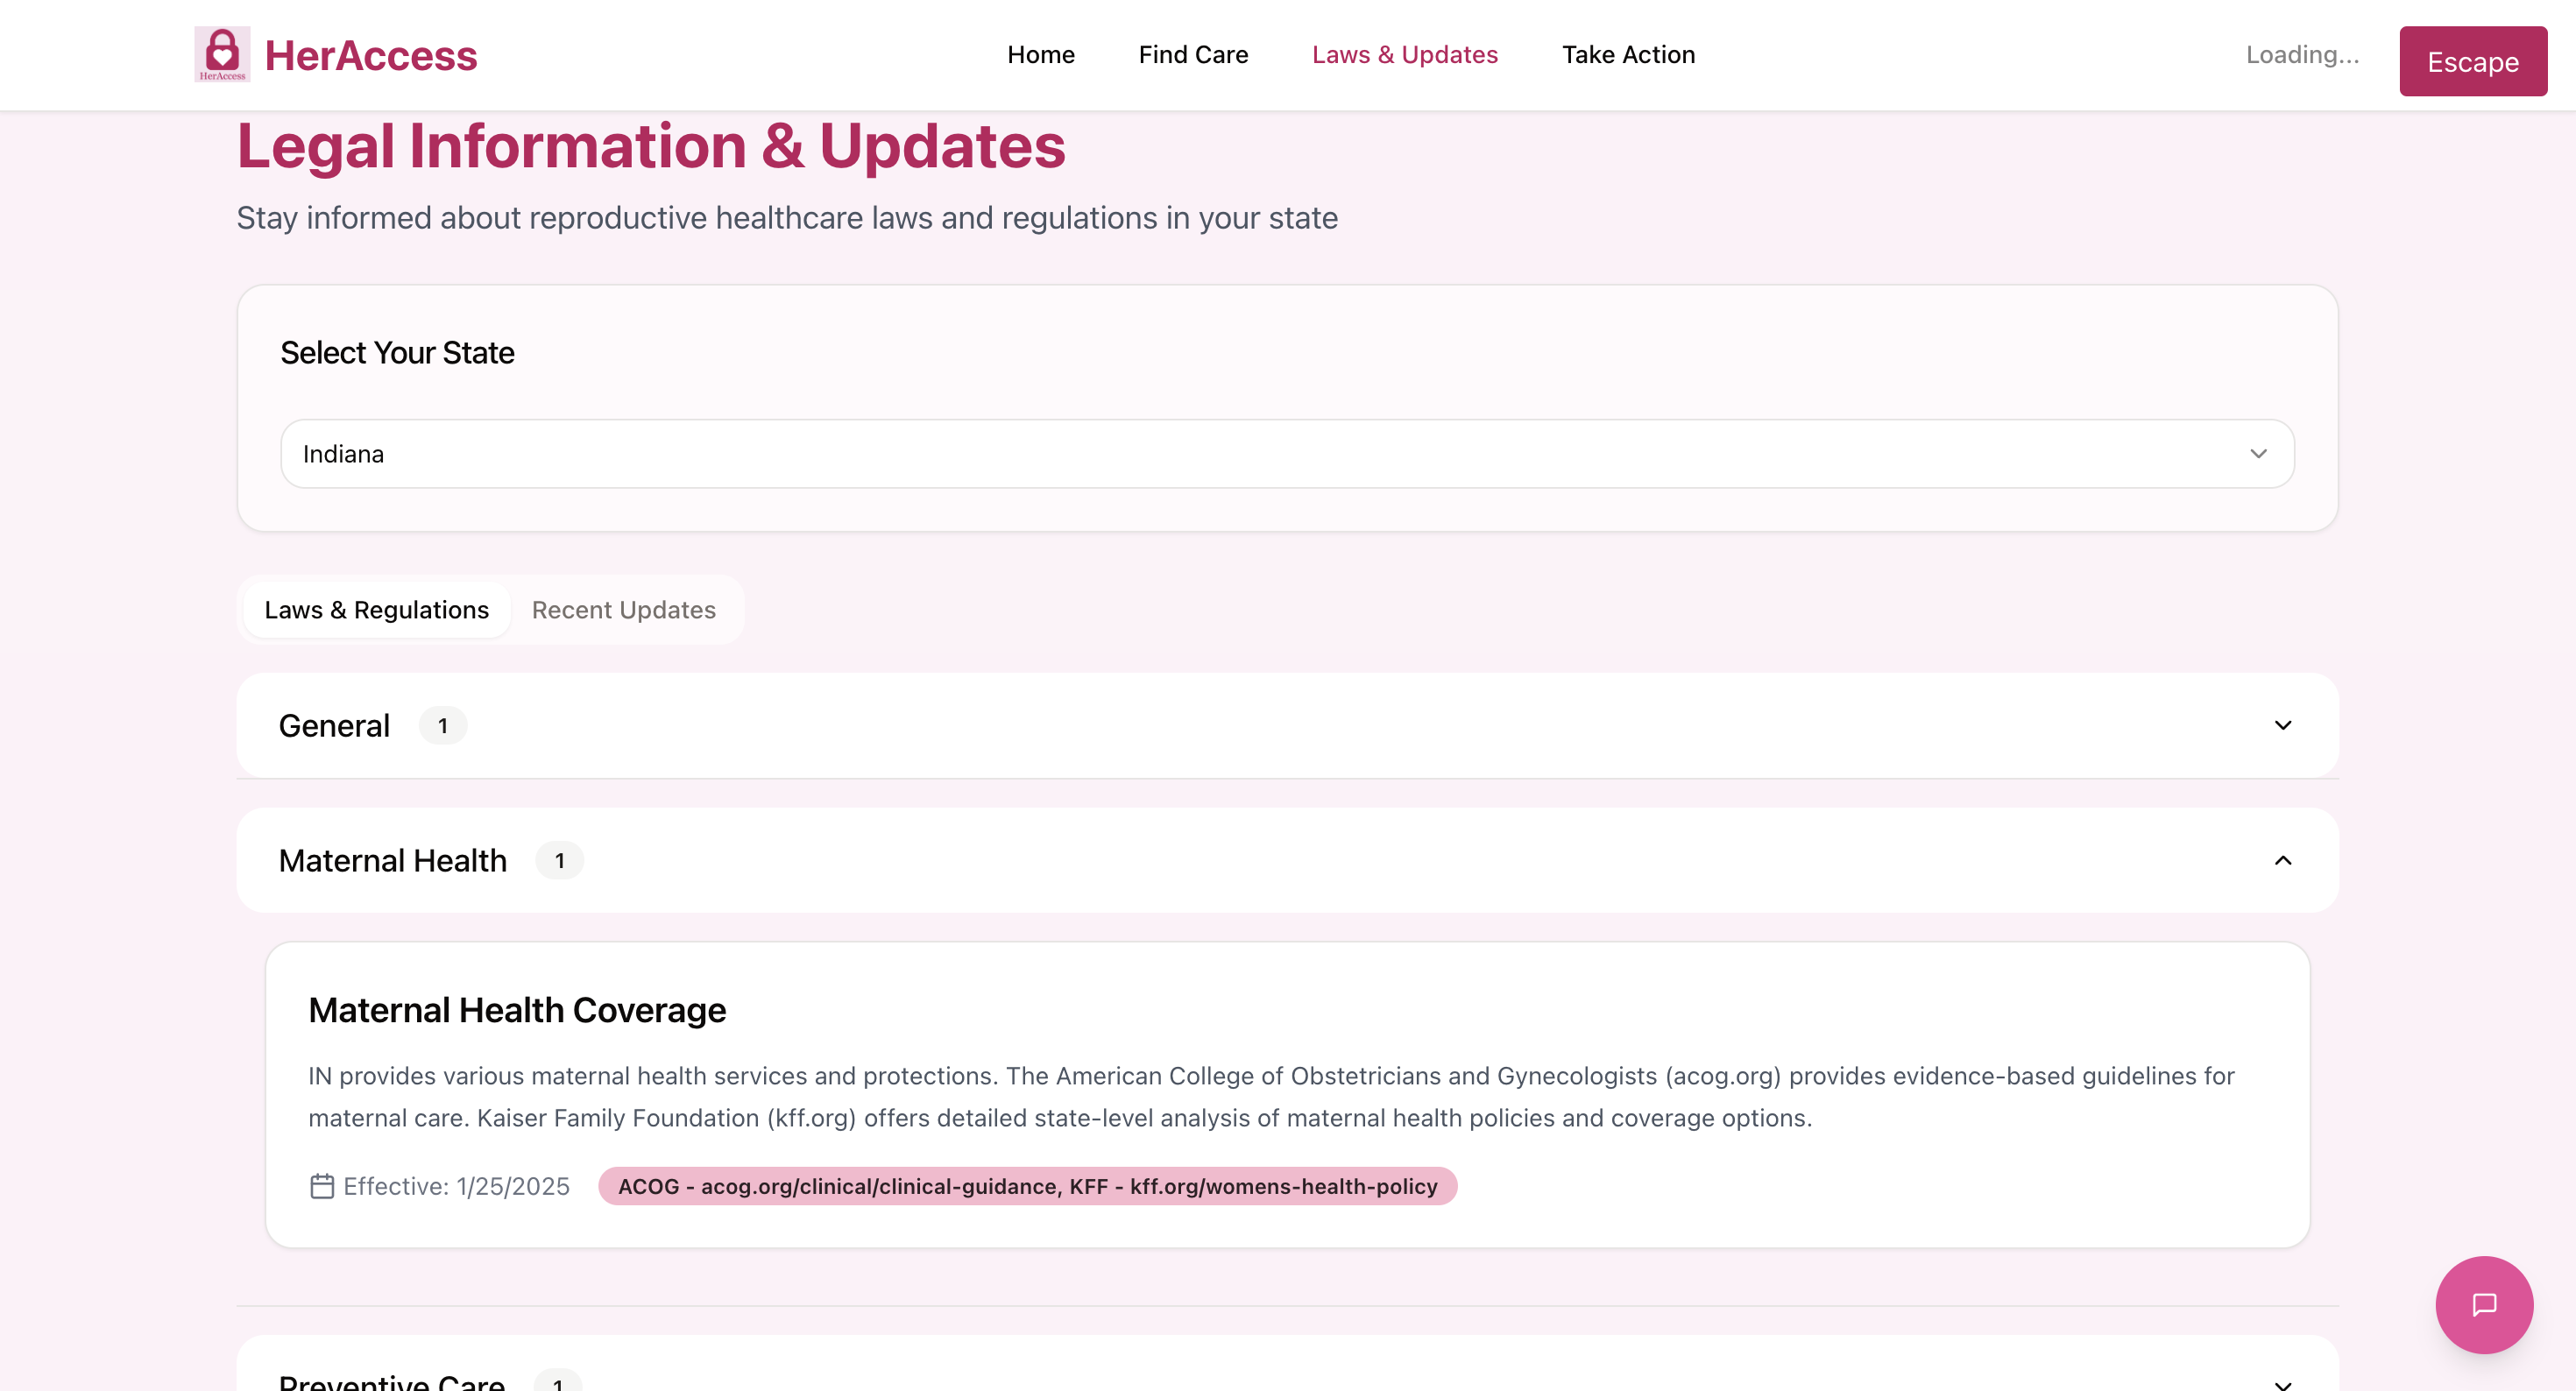2576x1391 pixels.
Task: Open the floating chat bubble icon
Action: pos(2483,1304)
